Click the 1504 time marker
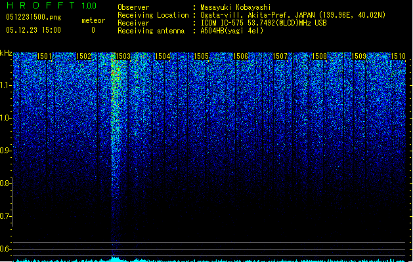The width and height of the screenshot is (413, 262). coord(163,56)
